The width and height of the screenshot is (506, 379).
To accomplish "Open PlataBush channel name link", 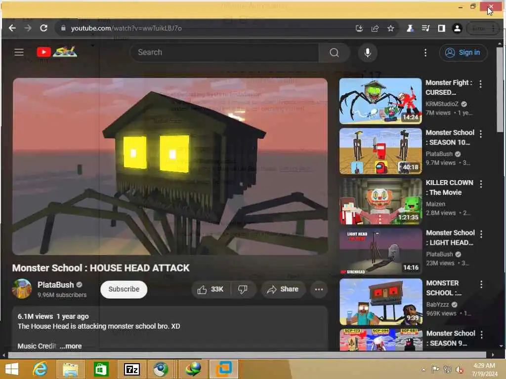I will (55, 285).
